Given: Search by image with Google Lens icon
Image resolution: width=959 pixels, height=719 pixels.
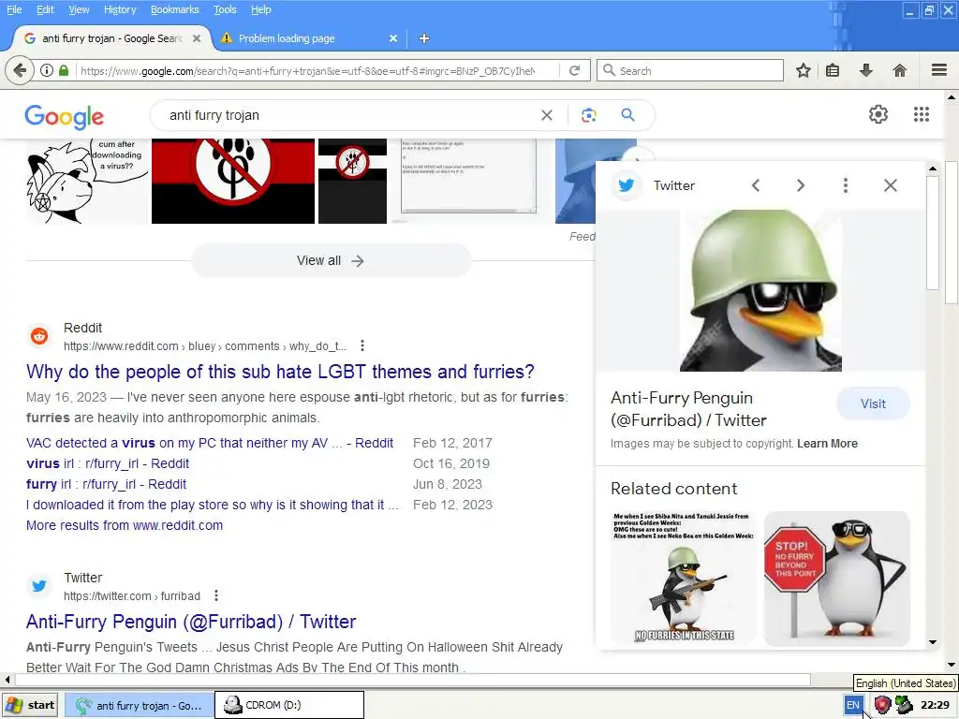Looking at the screenshot, I should click(x=588, y=115).
